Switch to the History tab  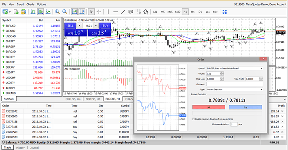coord(20,148)
